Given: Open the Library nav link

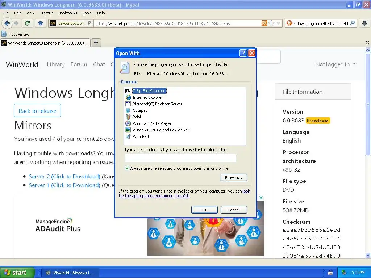Looking at the screenshot, I should 56,64.
